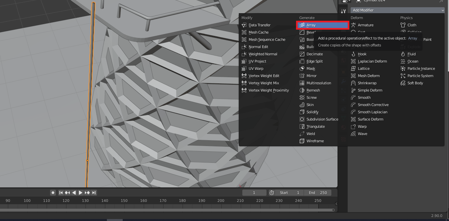Add the Normal Edit modifier
This screenshot has height=221, width=449.
[x=258, y=47]
